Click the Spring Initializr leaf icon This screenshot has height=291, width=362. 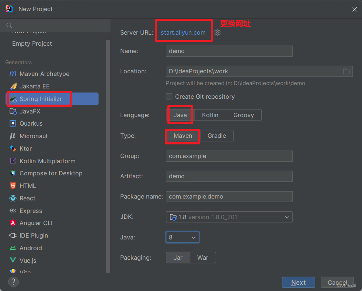(x=13, y=99)
